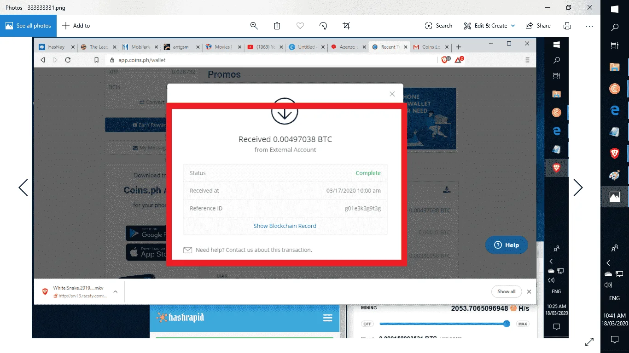Image resolution: width=629 pixels, height=353 pixels.
Task: Print the photo using the printer icon
Action: [567, 26]
